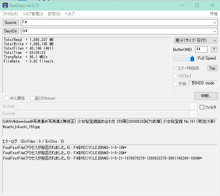Viewport: 220px width, 196px height.
Task: Click the 中断... button to abort copying
Action: point(206,96)
